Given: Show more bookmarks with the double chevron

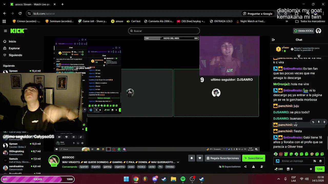Looking at the screenshot, I should pos(286,21).
